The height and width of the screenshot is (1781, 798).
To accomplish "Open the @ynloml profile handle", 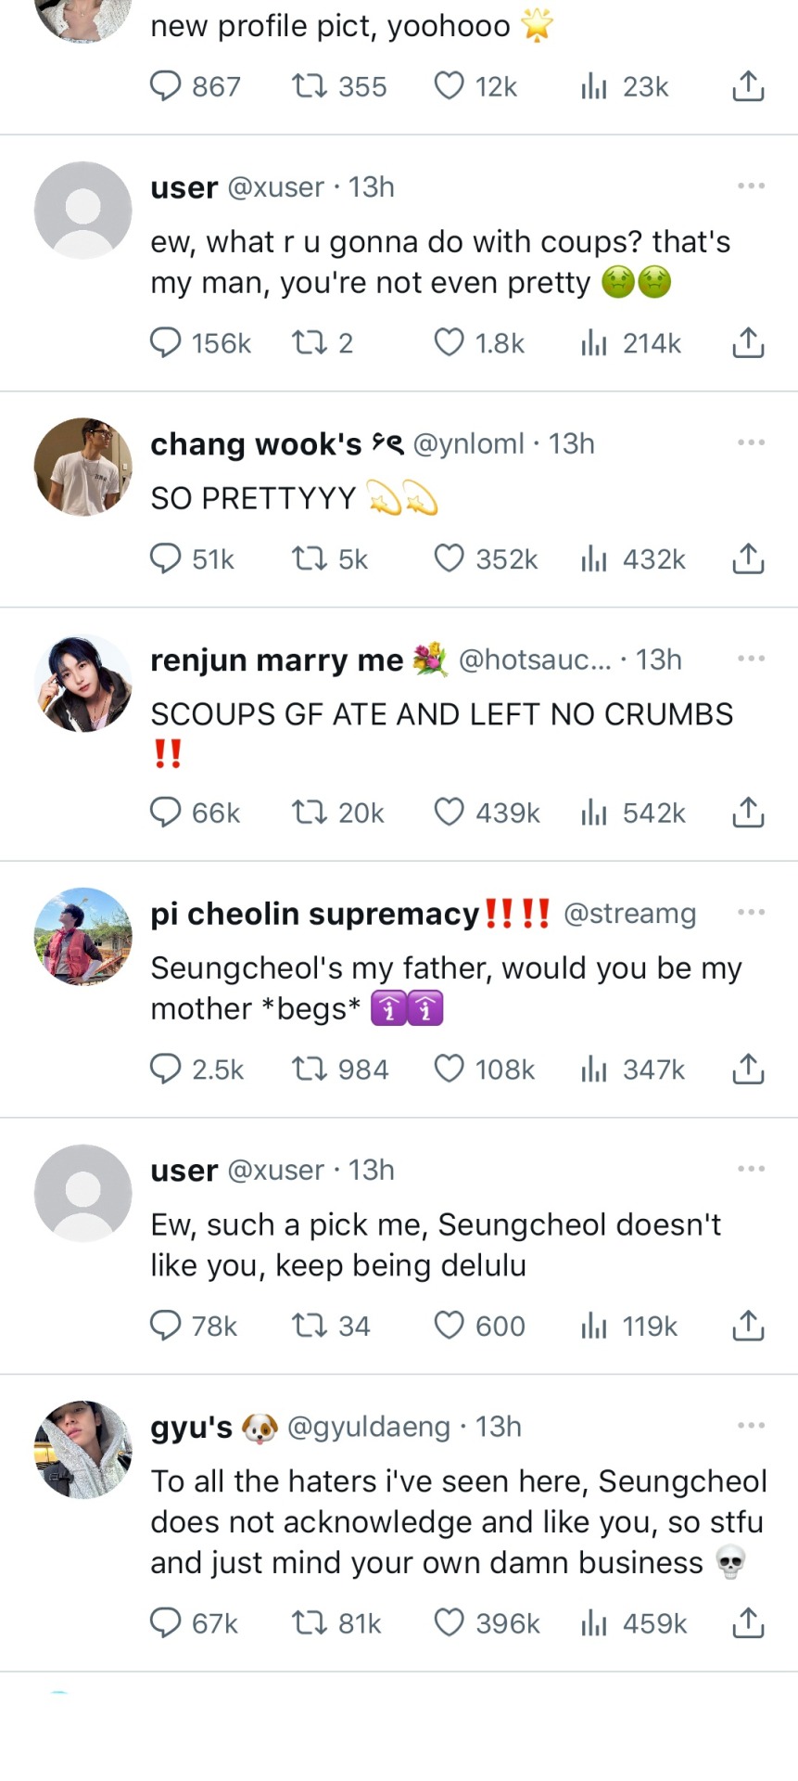I will click(468, 444).
